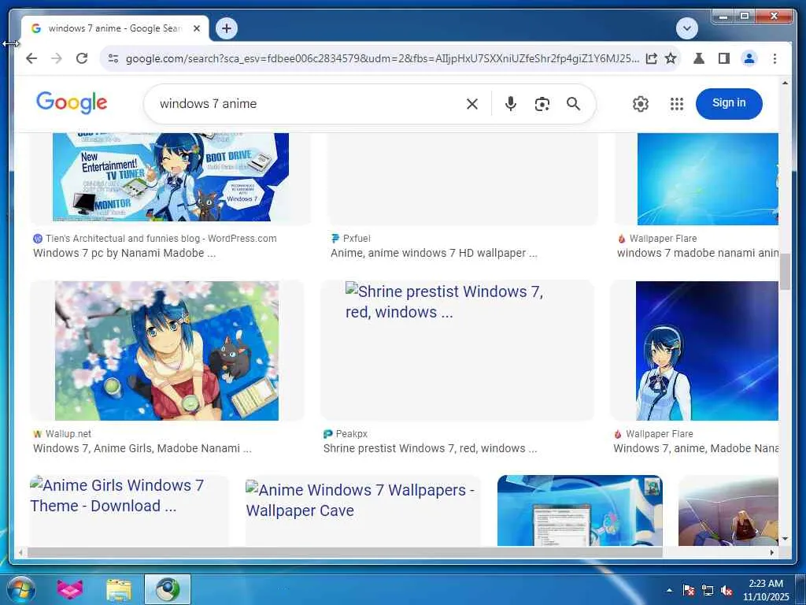
Task: Go back using the browser back arrow
Action: point(31,58)
